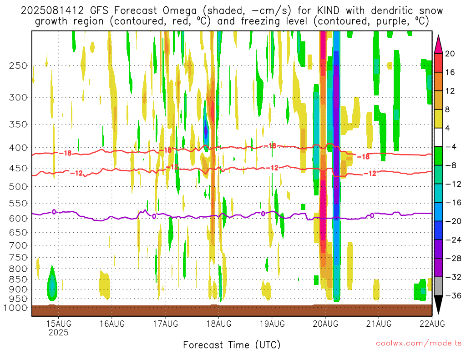This screenshot has height=349, width=466.
Task: Select the 18AUG date label on time axis
Action: [219, 324]
